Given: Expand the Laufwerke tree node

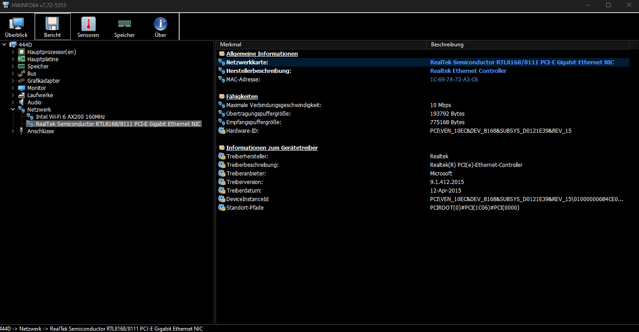Looking at the screenshot, I should click(13, 95).
